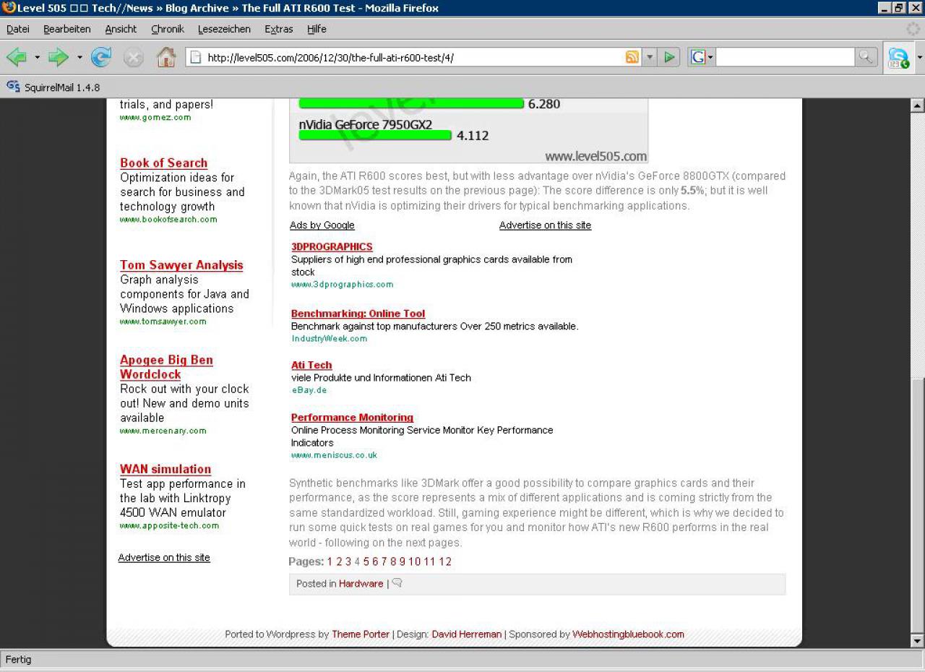This screenshot has height=672, width=925.
Task: Open the back history dropdown arrow
Action: [37, 58]
